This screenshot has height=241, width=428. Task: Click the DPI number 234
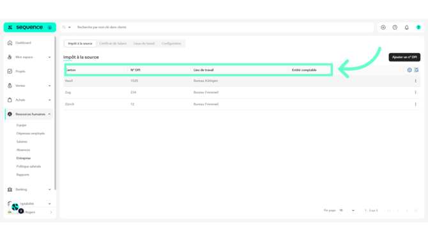134,92
